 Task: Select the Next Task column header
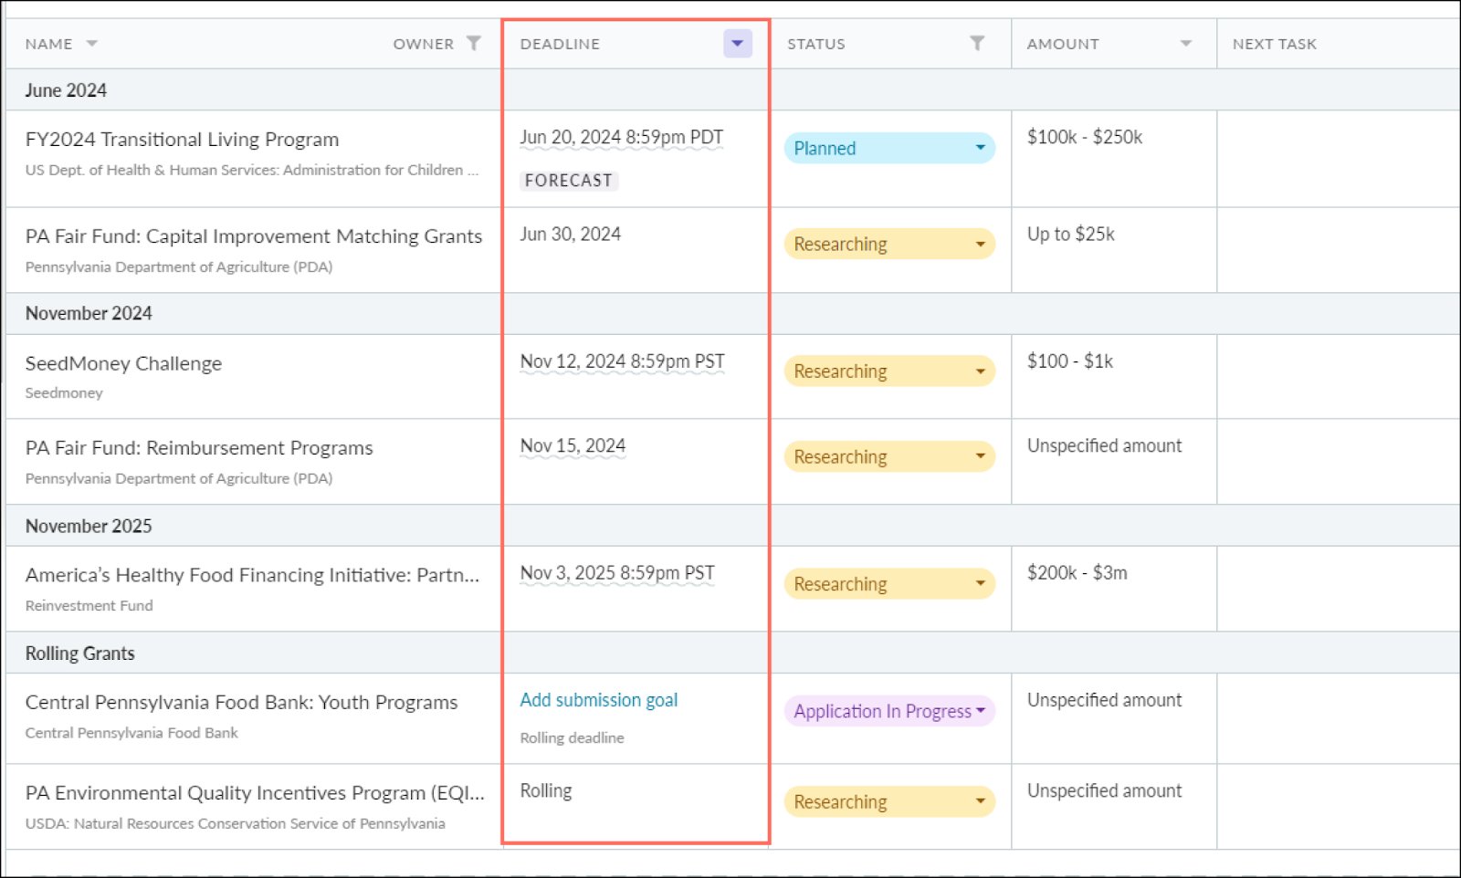(x=1274, y=43)
